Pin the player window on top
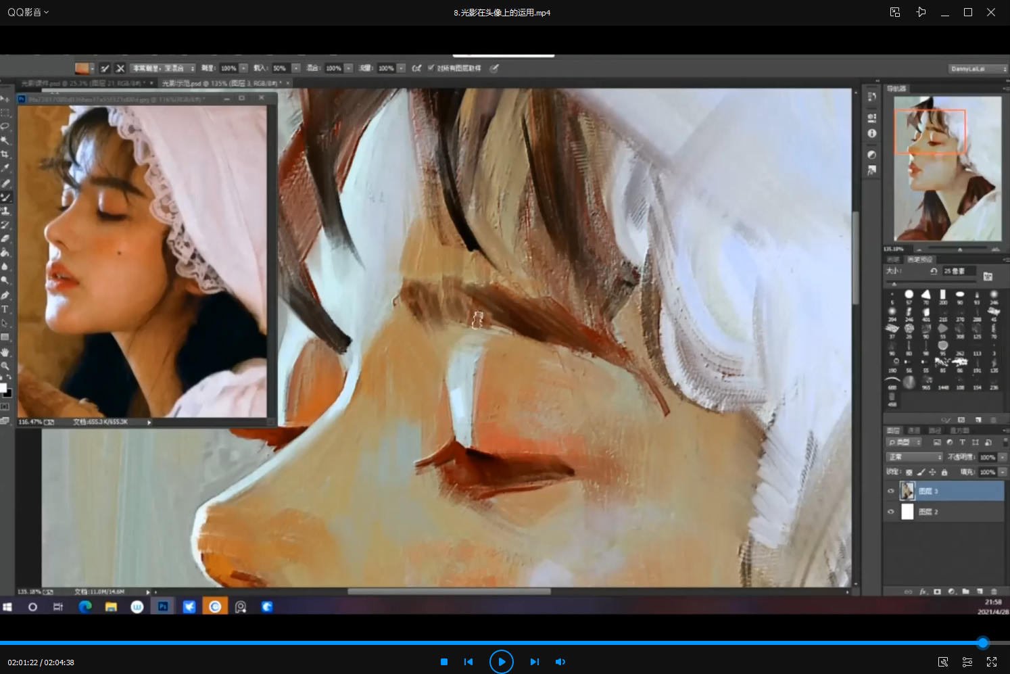The width and height of the screenshot is (1010, 674). [x=921, y=12]
